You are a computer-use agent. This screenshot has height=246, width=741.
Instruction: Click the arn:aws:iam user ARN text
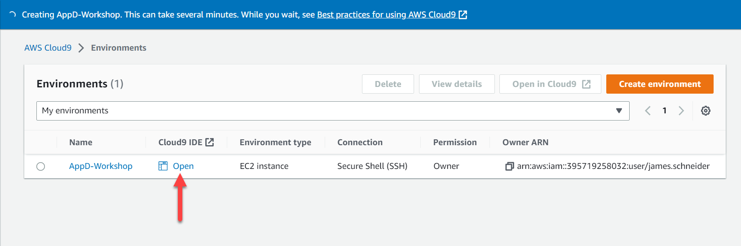click(x=613, y=166)
